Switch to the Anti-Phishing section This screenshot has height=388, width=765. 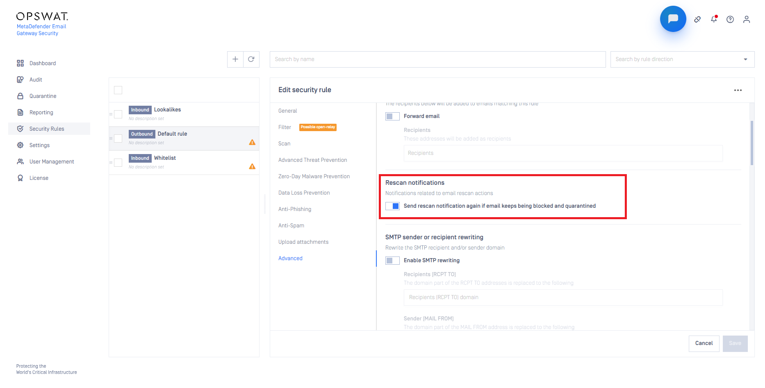click(295, 209)
